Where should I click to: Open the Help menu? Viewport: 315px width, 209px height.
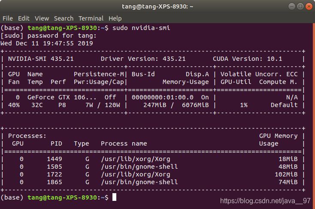(115, 18)
